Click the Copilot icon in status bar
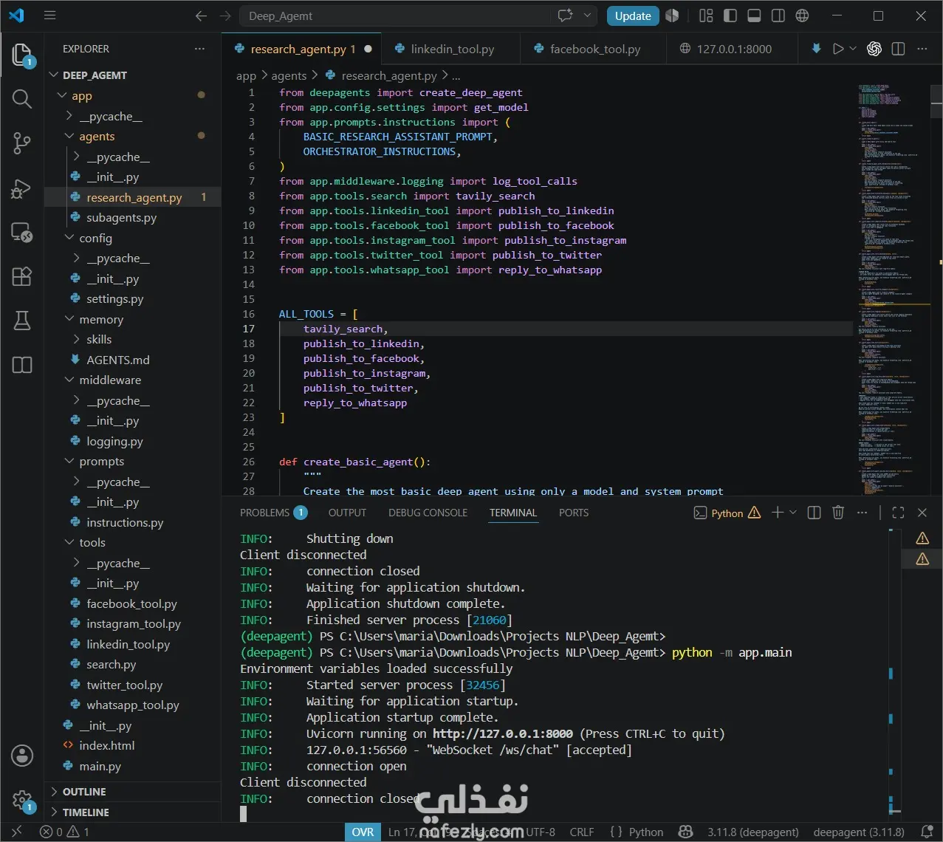Image resolution: width=943 pixels, height=842 pixels. click(x=685, y=832)
